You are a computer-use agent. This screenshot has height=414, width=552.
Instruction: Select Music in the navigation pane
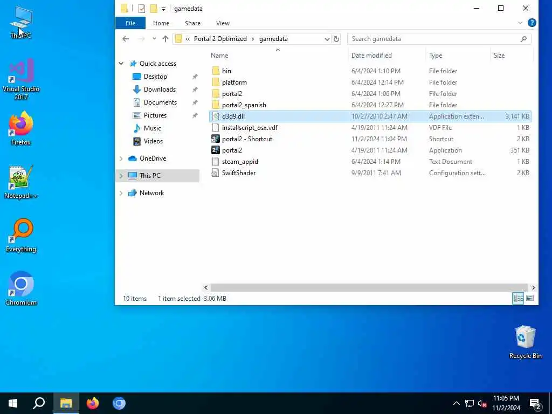point(152,128)
